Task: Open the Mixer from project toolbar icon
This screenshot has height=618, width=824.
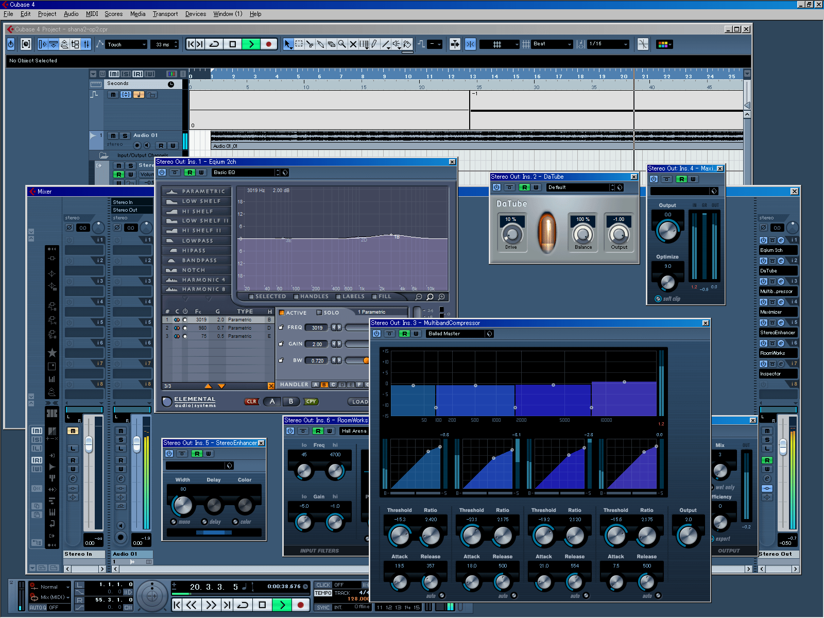Action: click(x=87, y=44)
